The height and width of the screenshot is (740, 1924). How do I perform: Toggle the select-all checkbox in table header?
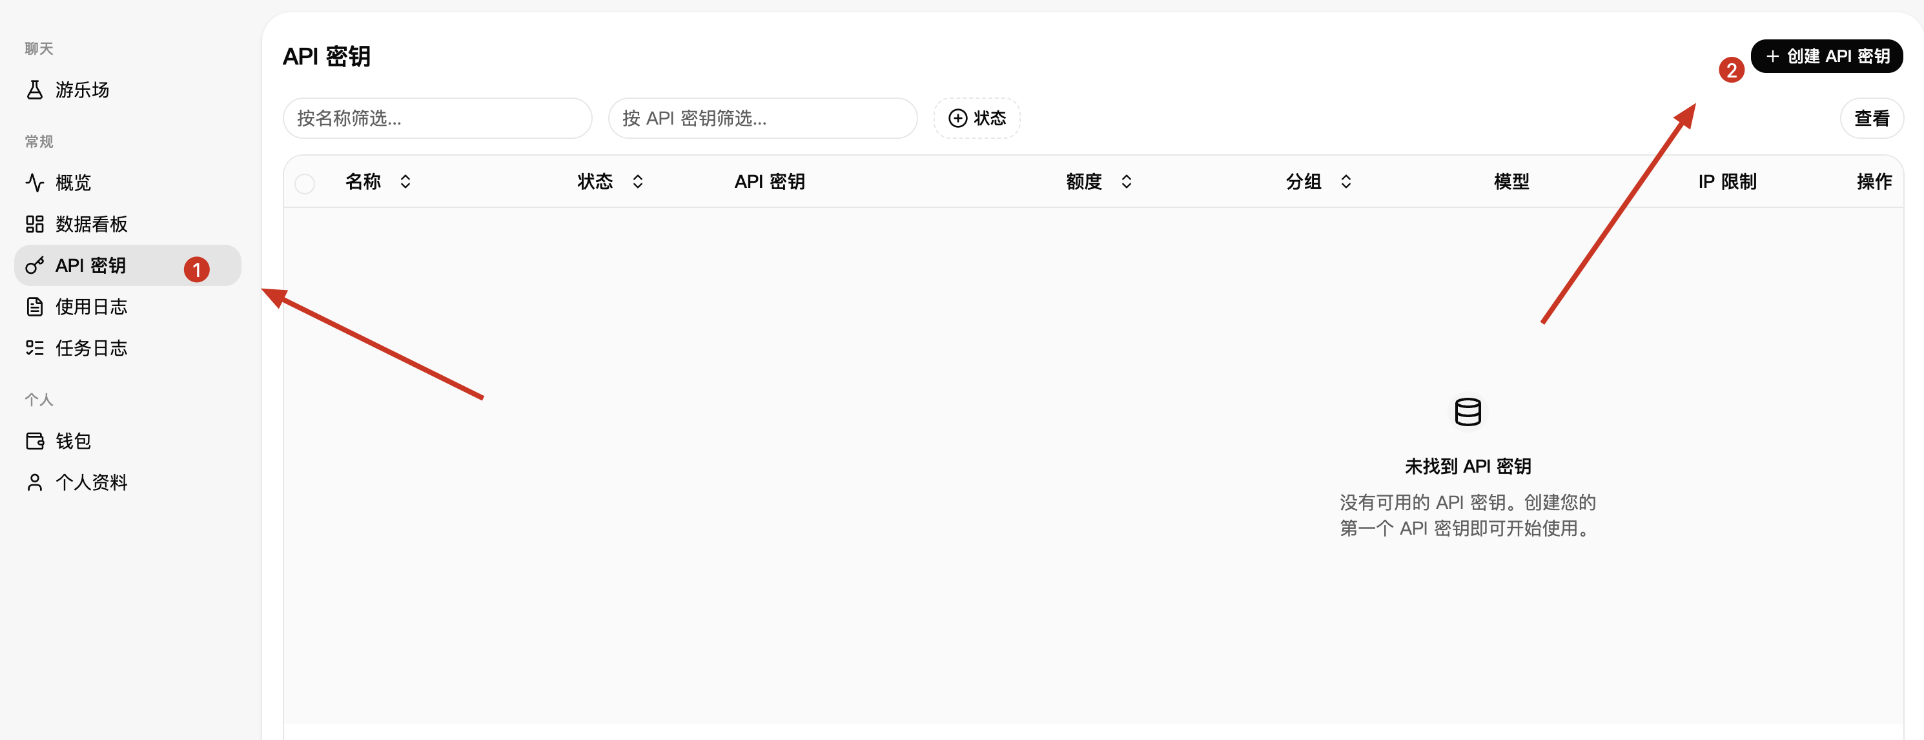(x=305, y=183)
